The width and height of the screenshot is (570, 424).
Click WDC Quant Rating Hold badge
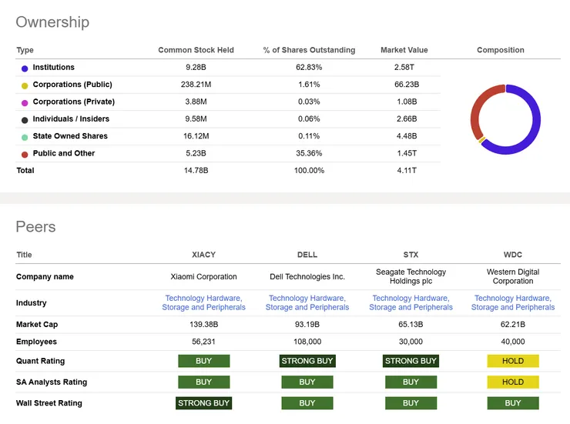513,361
